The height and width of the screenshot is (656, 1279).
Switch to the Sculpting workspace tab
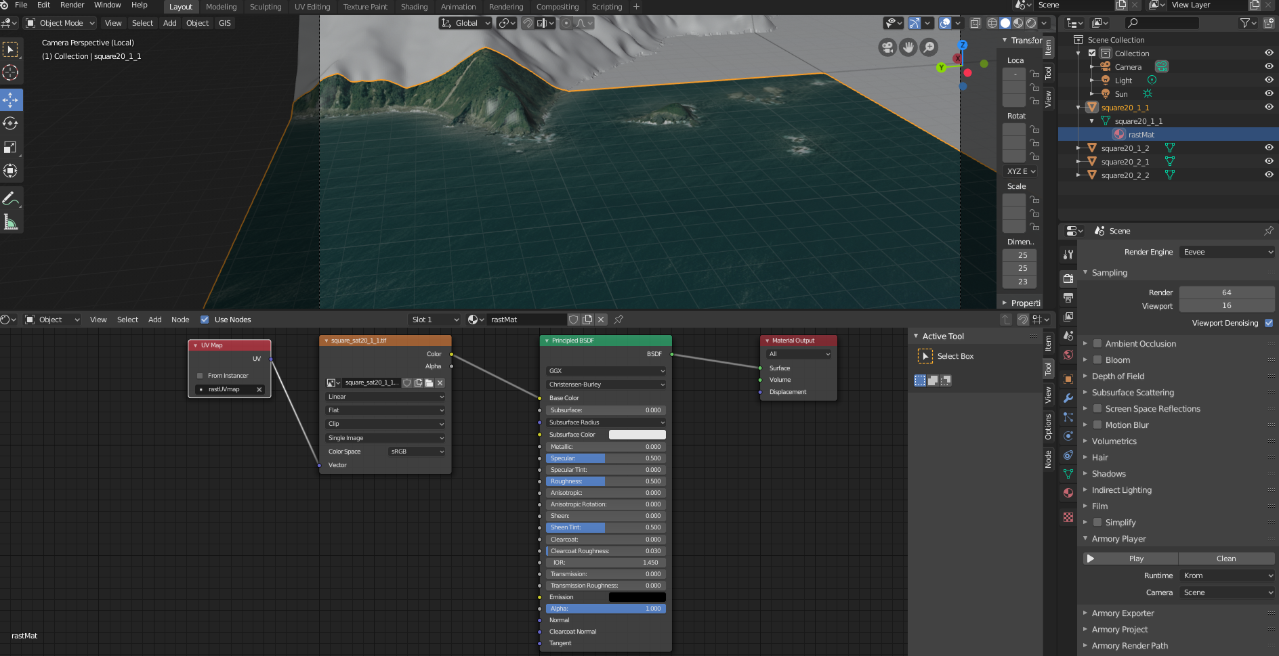point(266,7)
